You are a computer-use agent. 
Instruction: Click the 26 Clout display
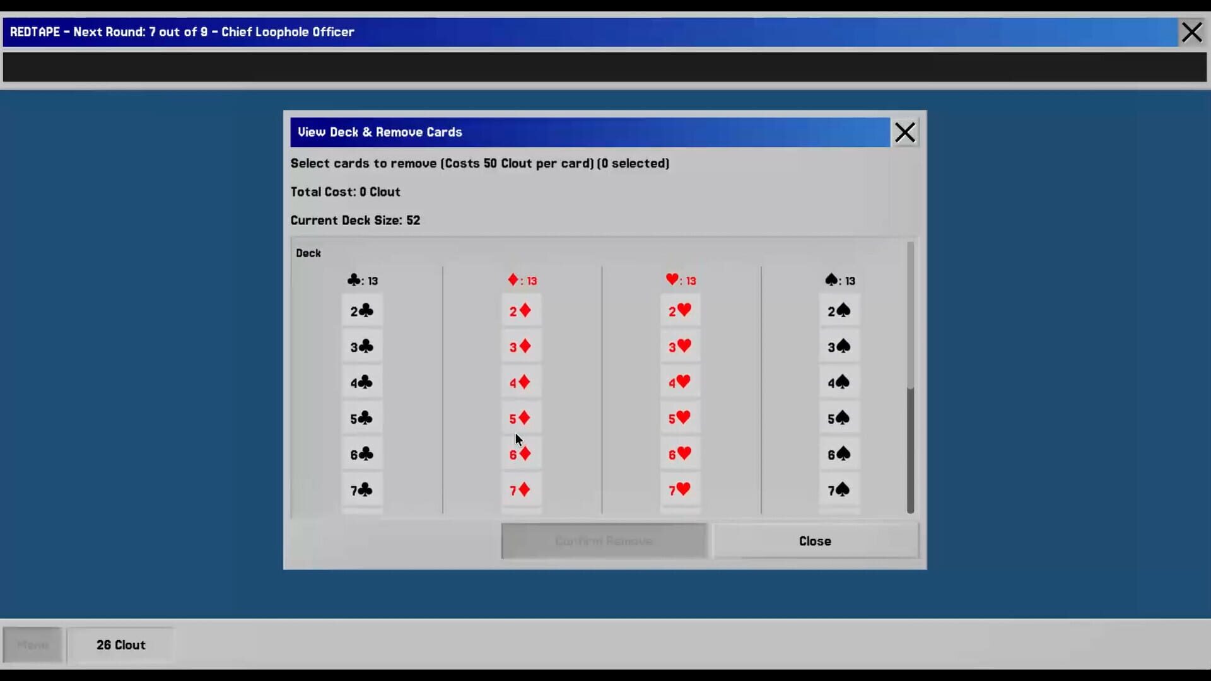120,644
